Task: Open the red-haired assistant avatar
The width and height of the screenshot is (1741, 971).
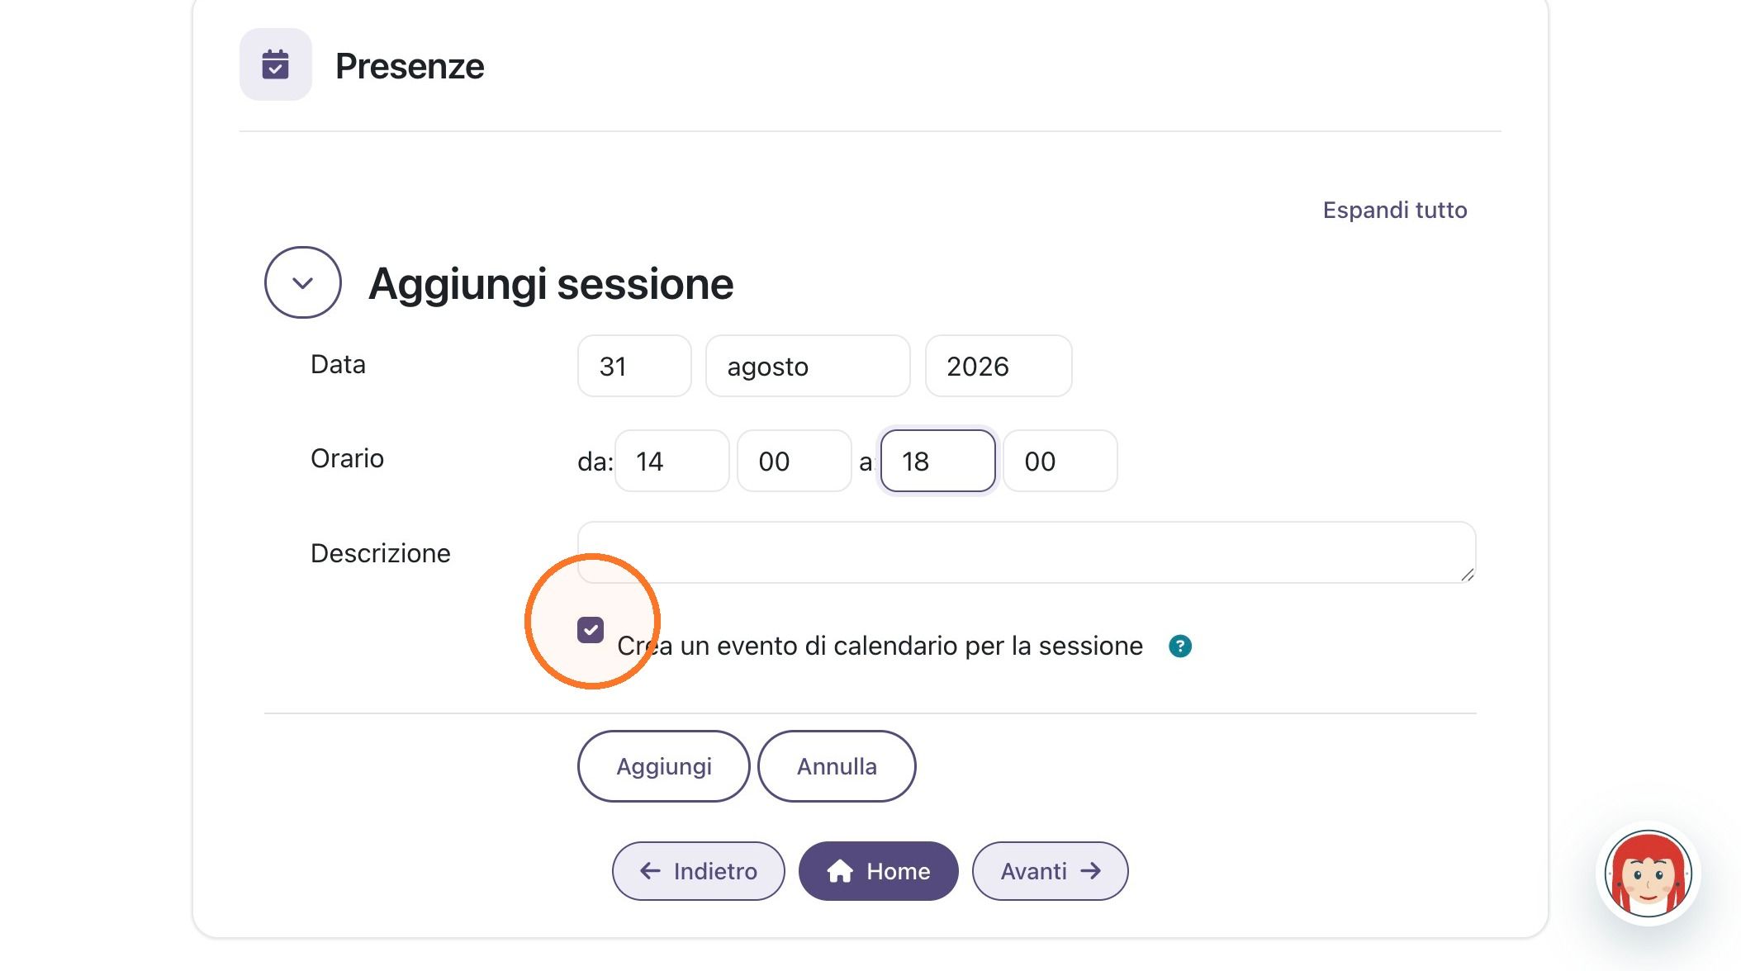Action: tap(1648, 874)
